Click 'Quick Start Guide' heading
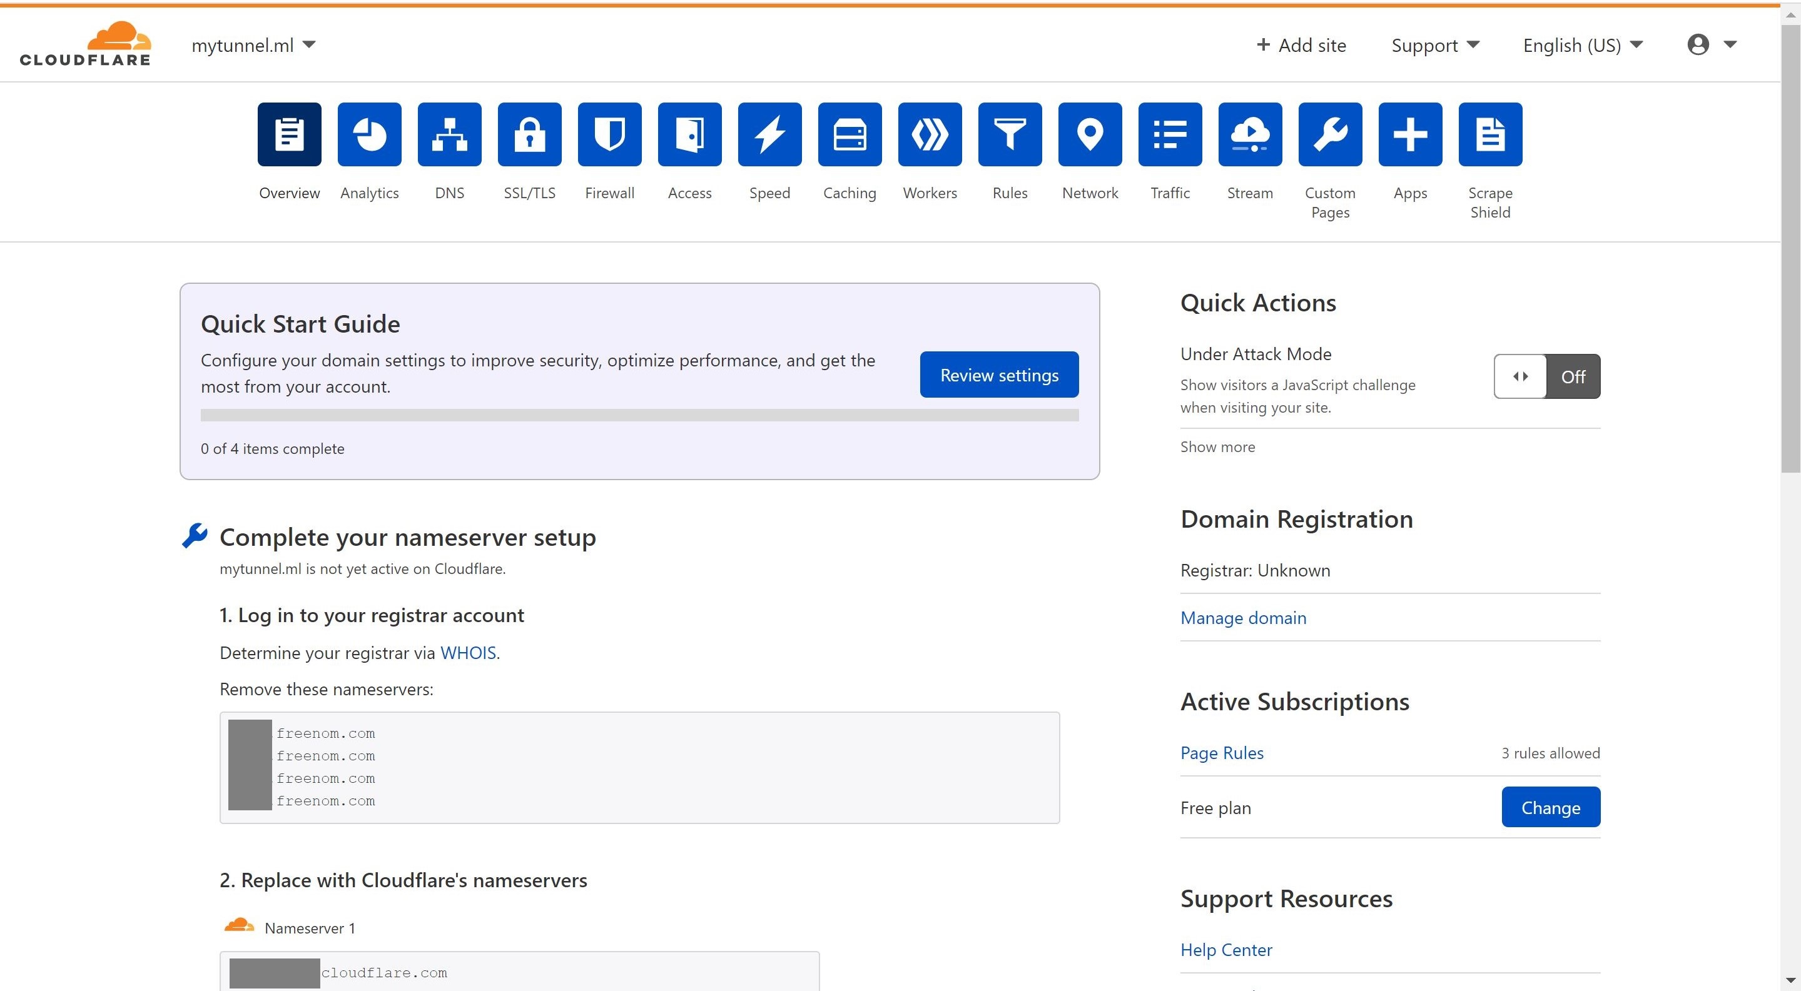This screenshot has height=991, width=1801. (301, 324)
